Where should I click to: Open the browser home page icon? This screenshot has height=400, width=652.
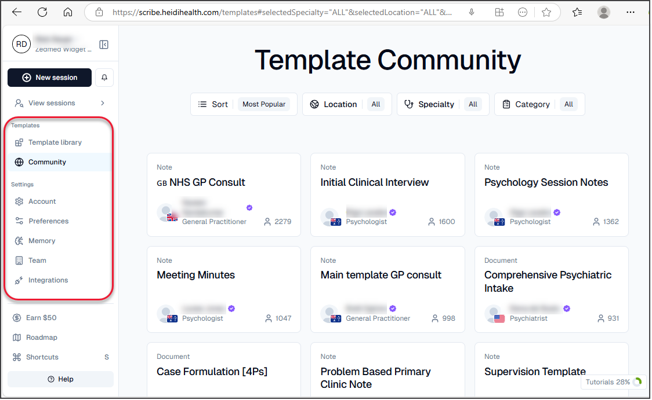tap(68, 13)
